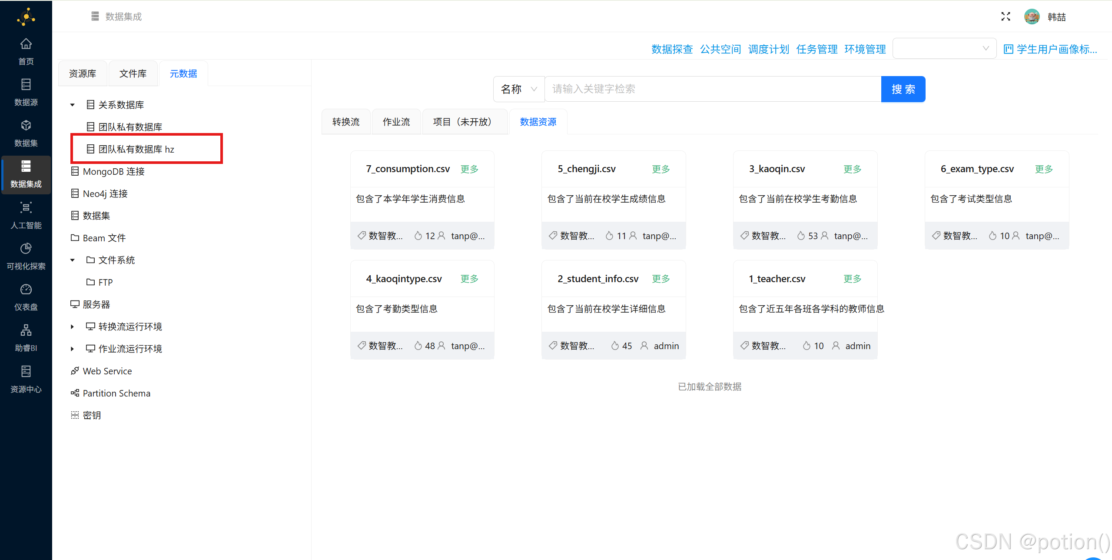The image size is (1112, 560).
Task: Click the flame icon on 4_kaoqintype.csv card
Action: (x=418, y=346)
